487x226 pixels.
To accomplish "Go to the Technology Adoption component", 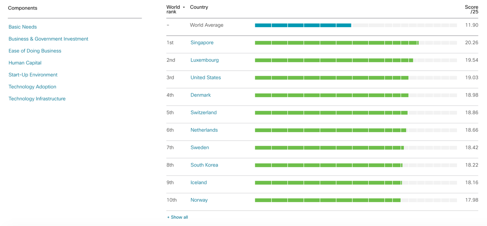I will 32,87.
